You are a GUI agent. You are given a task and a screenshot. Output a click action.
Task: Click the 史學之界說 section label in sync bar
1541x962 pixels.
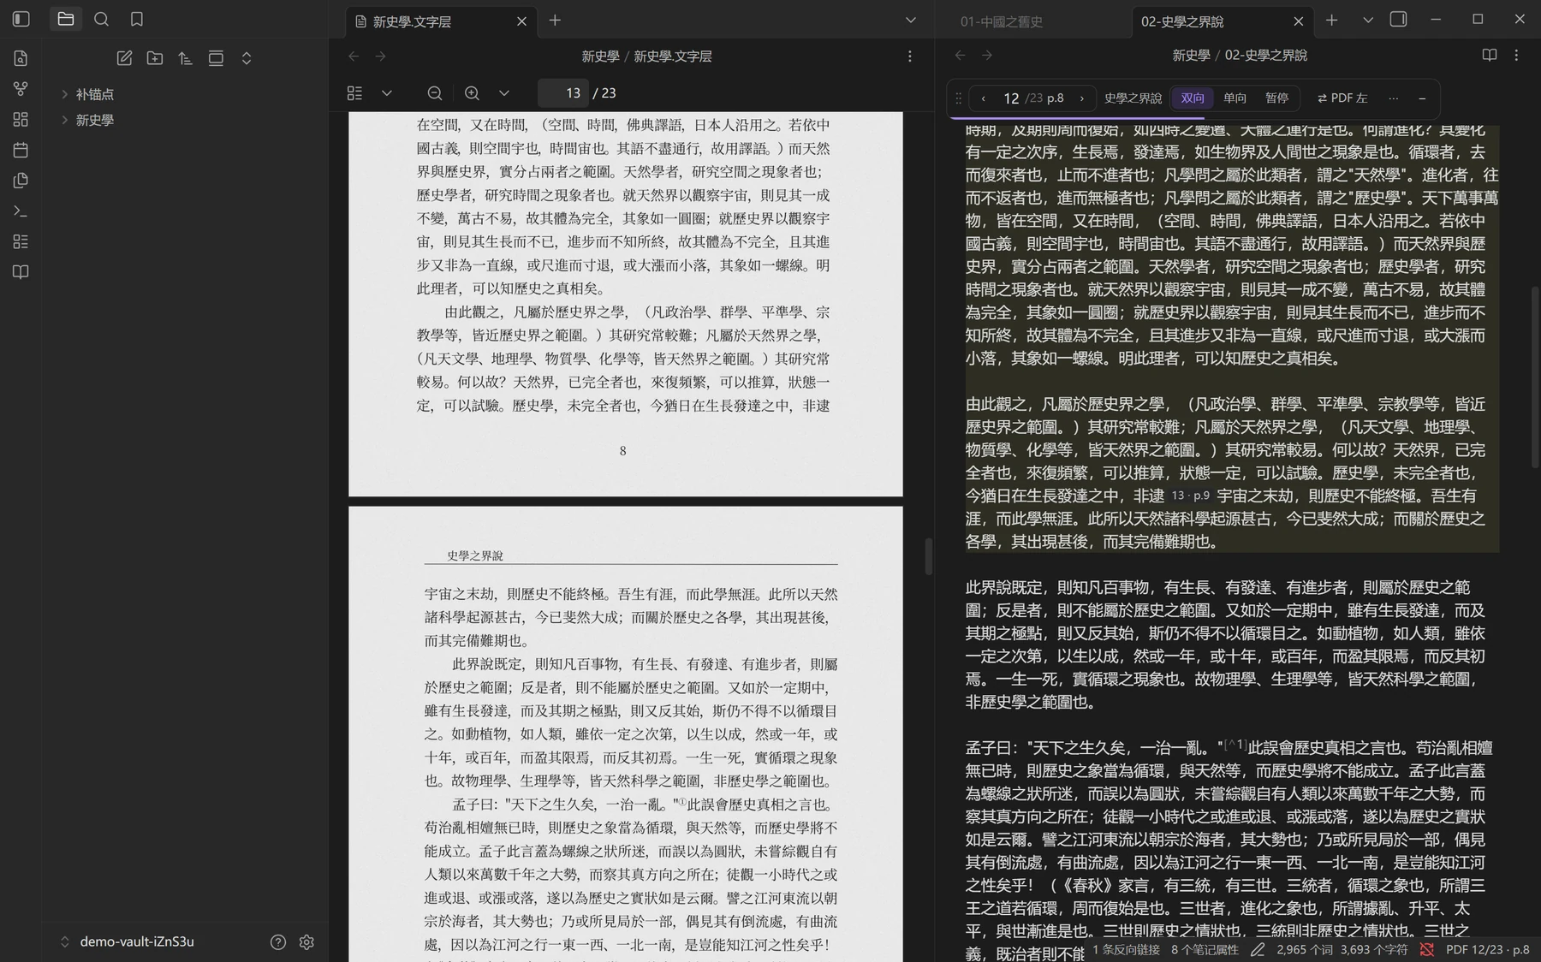click(1133, 98)
